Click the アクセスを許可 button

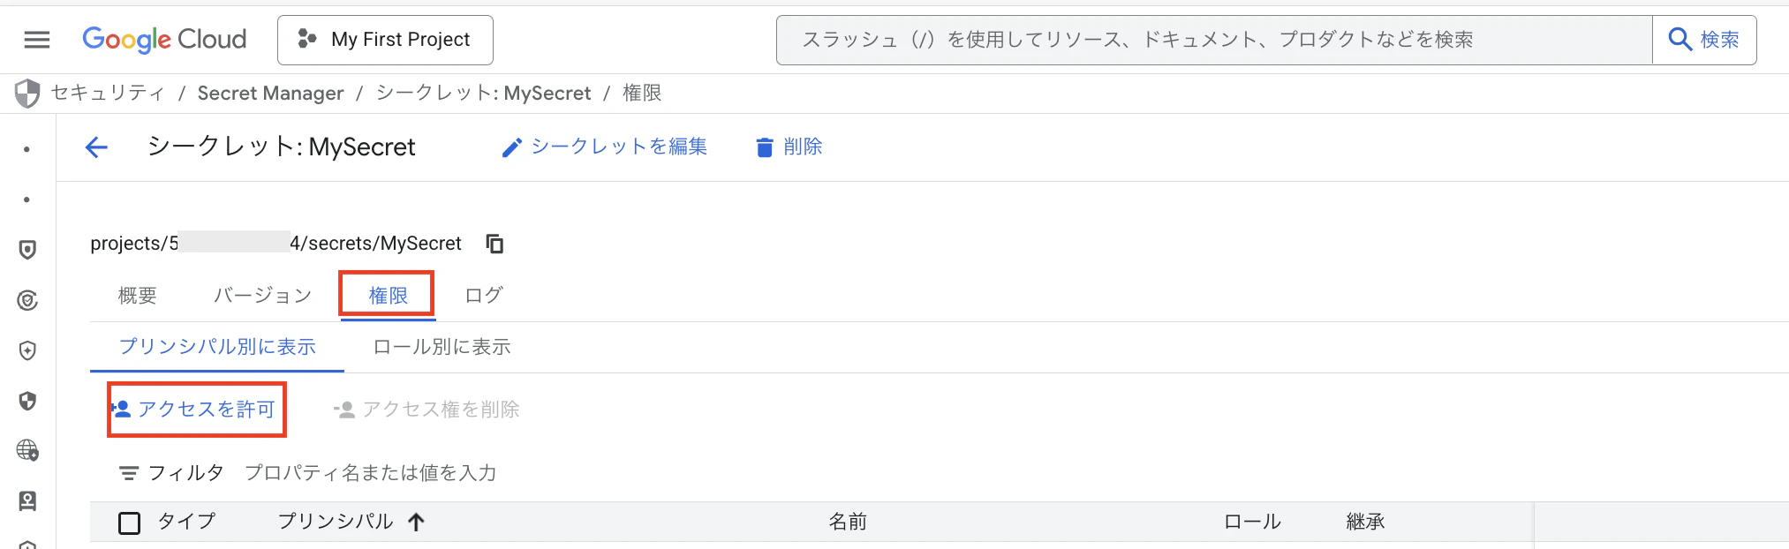pyautogui.click(x=196, y=409)
